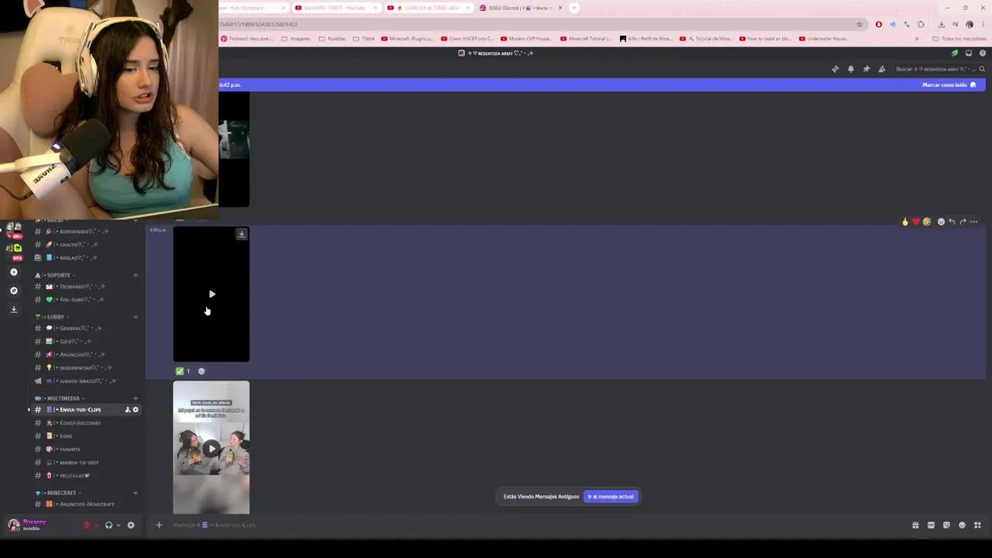Add a reaction next to checkmark
Viewport: 992px width, 558px height.
(201, 371)
